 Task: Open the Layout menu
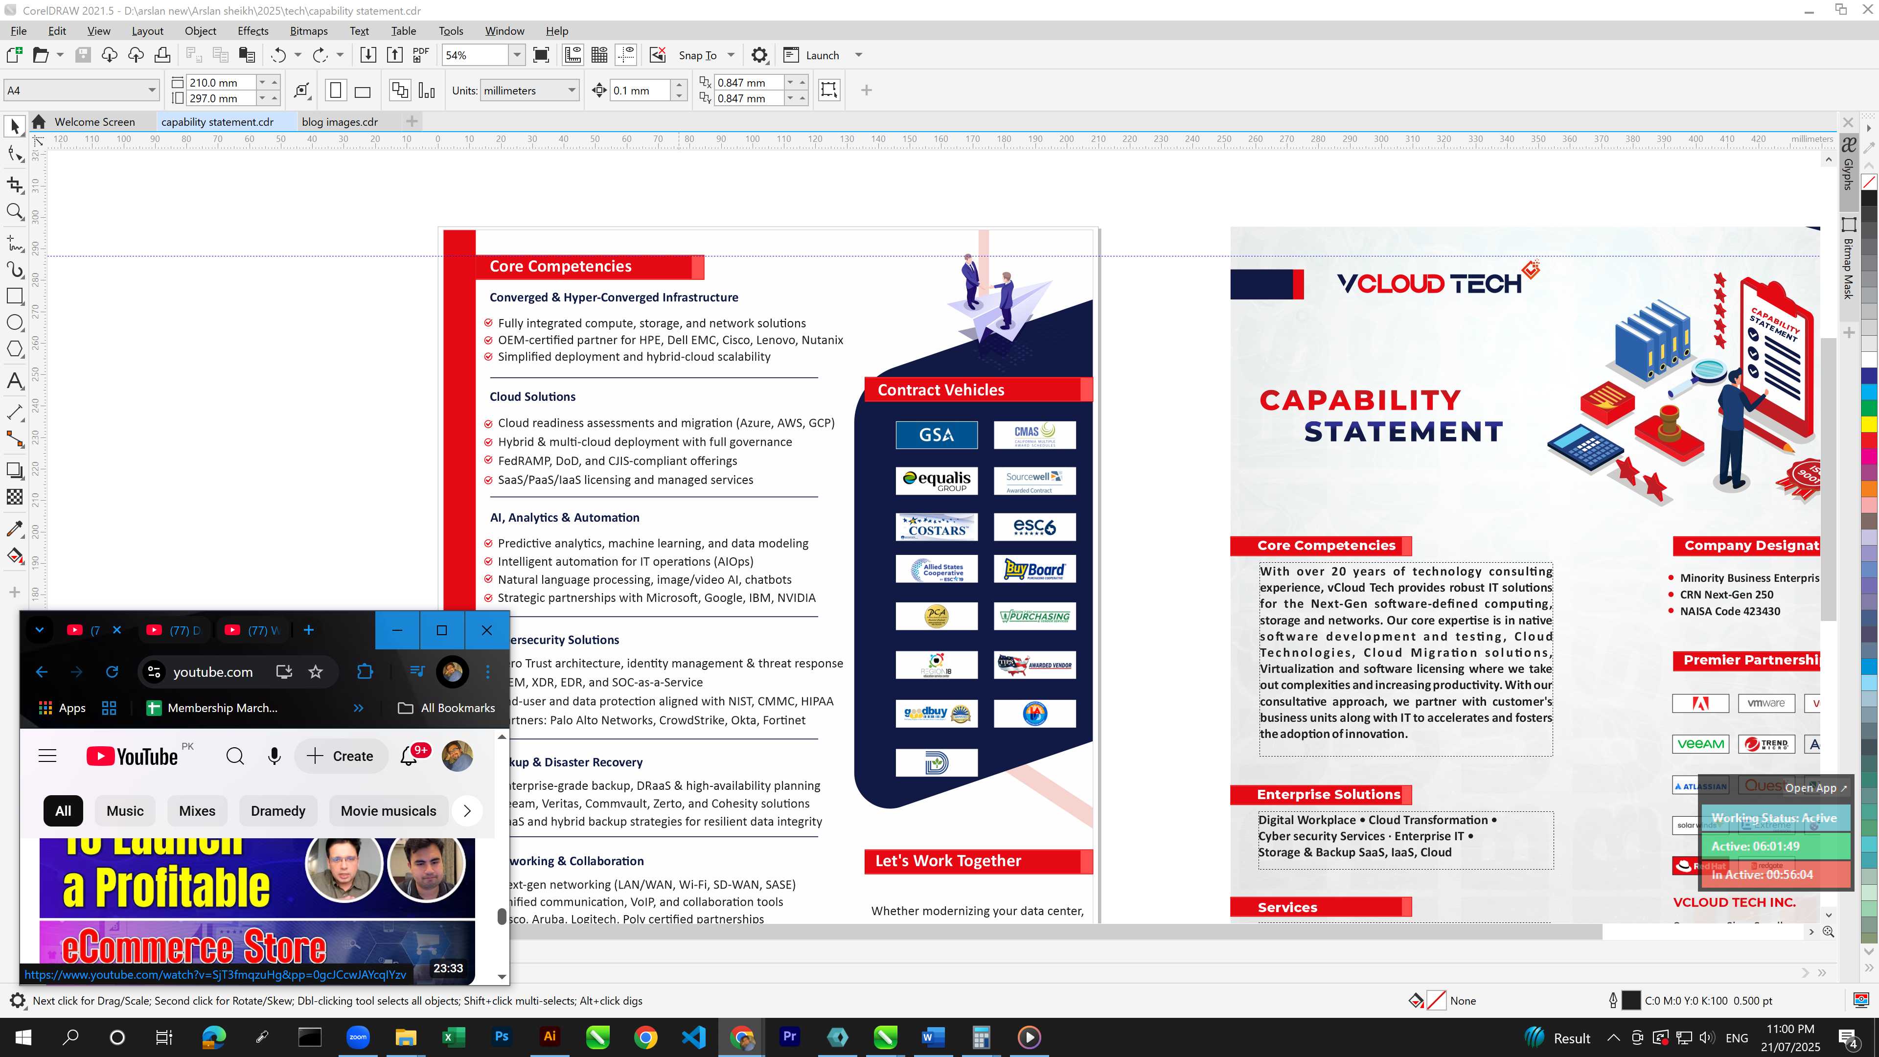147,31
